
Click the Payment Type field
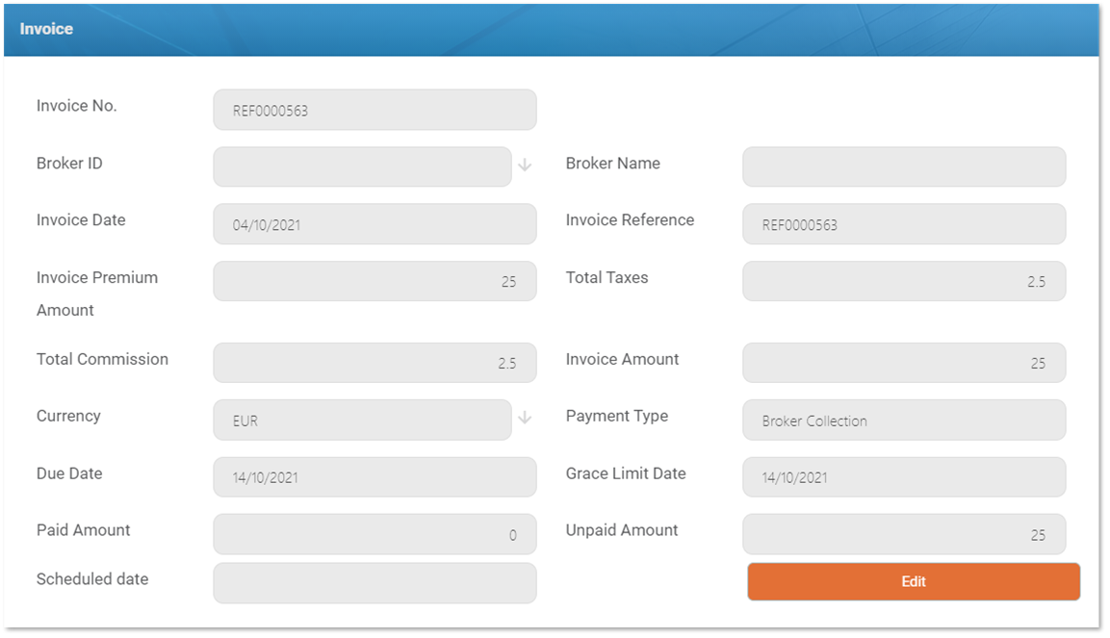point(903,421)
